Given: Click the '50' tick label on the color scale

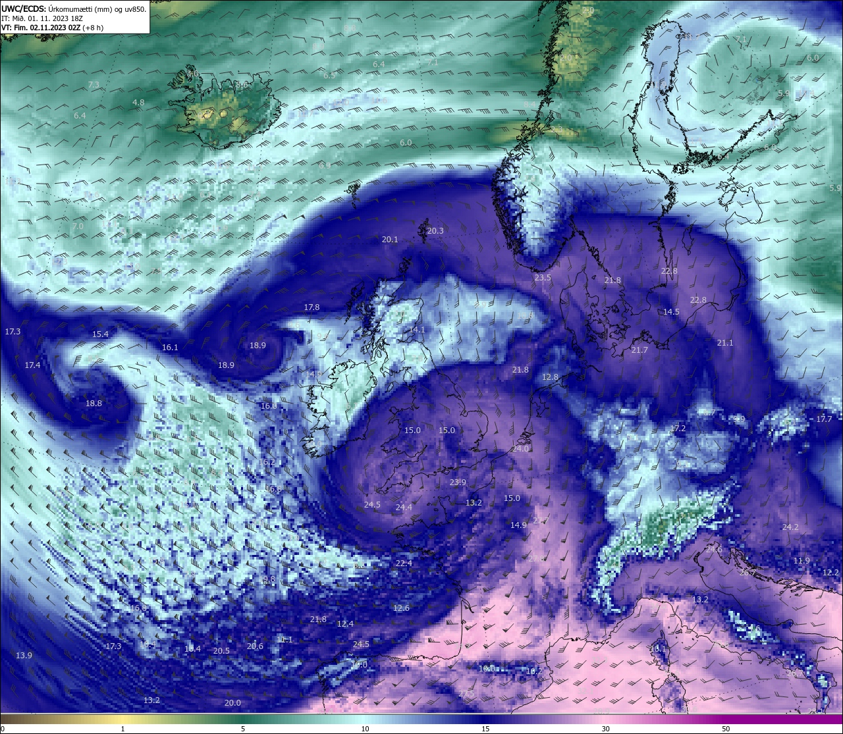Looking at the screenshot, I should (x=726, y=729).
